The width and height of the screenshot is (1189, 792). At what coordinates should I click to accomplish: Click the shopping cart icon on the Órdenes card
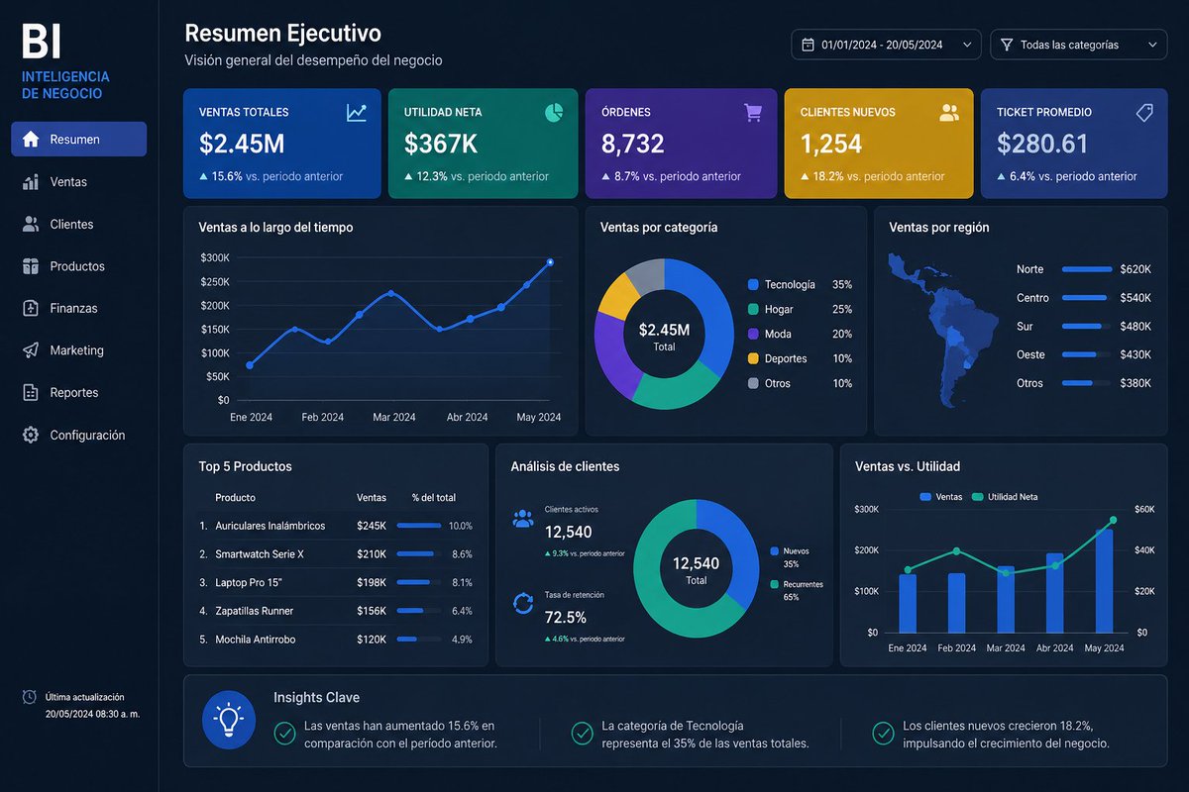coord(754,112)
